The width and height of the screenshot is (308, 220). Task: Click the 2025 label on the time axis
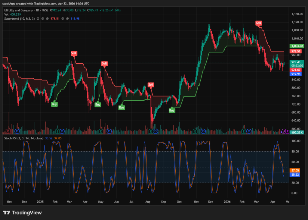click(x=40, y=202)
